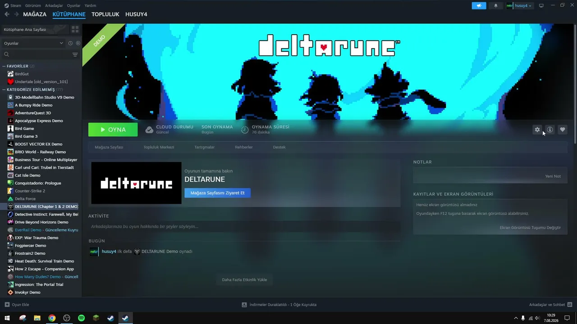Show hidden system tray icons
577x324 pixels.
516,318
